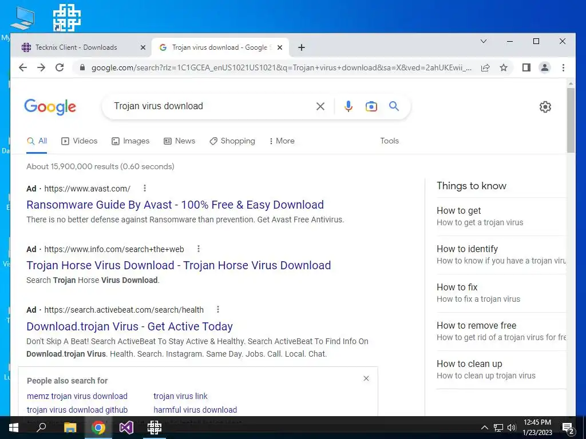Open Google quick settings gear

545,107
